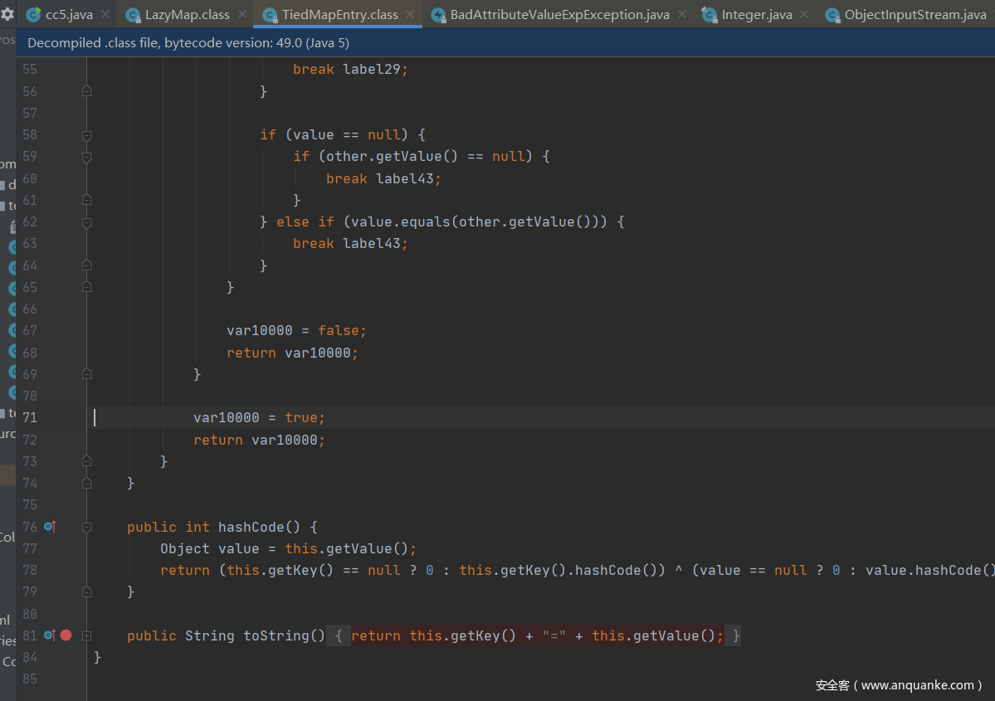Click the cc5.java file icon
The height and width of the screenshot is (701, 995).
pos(34,15)
